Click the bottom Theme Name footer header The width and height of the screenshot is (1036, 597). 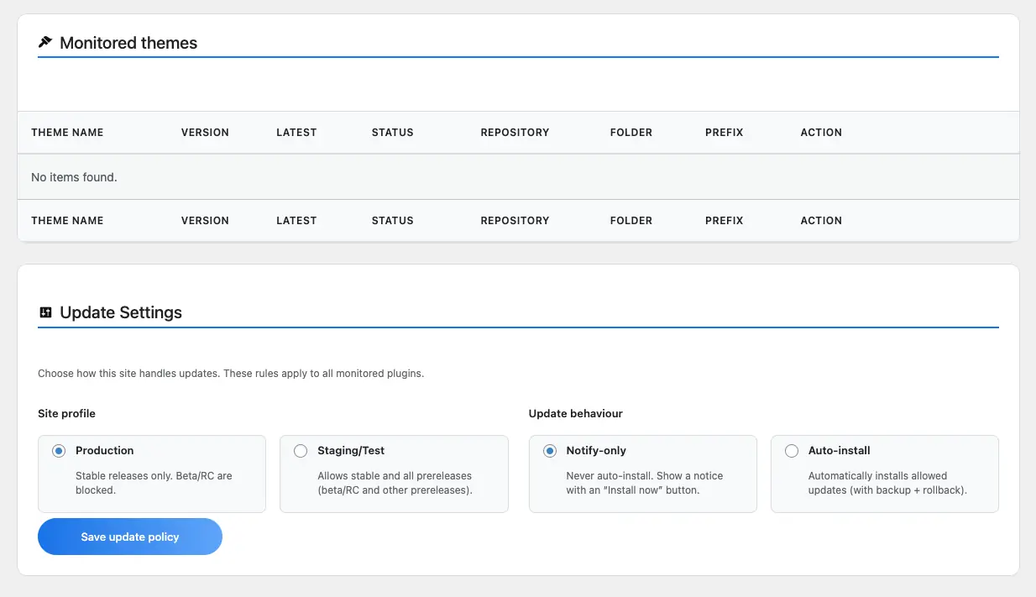tap(67, 221)
